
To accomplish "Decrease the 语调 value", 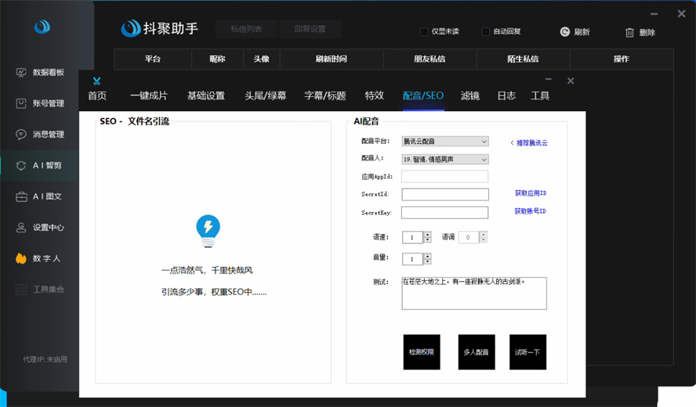I will pyautogui.click(x=484, y=240).
